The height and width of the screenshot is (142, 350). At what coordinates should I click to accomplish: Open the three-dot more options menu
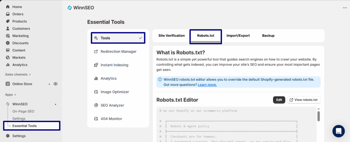coord(345,8)
